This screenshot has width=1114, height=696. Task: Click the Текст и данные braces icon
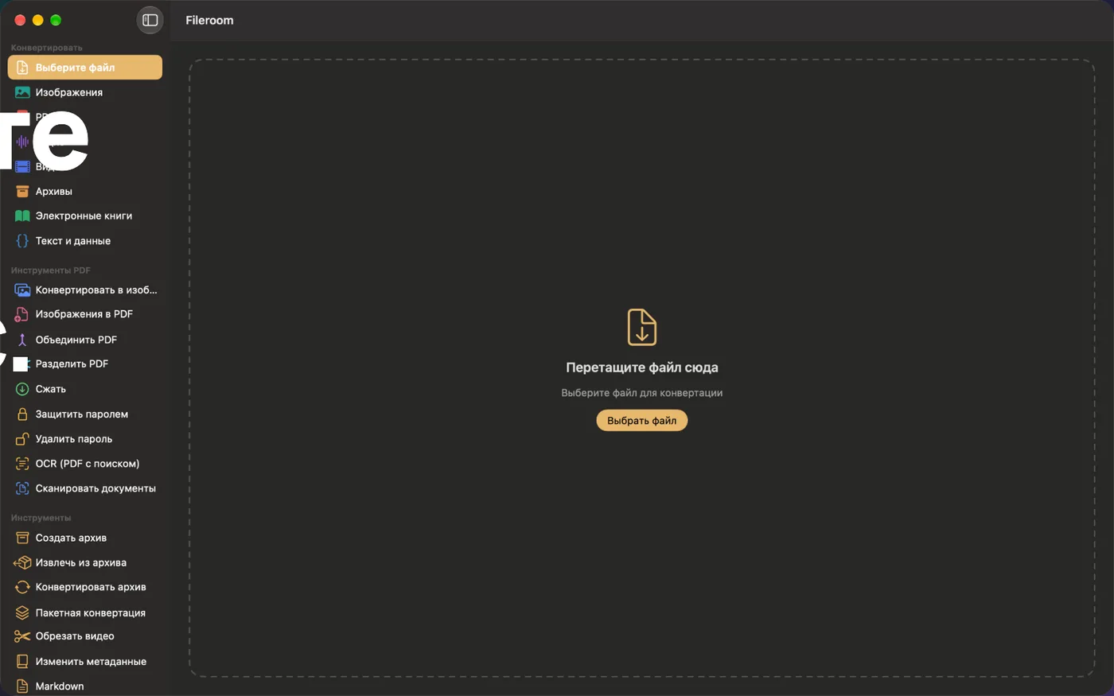22,240
